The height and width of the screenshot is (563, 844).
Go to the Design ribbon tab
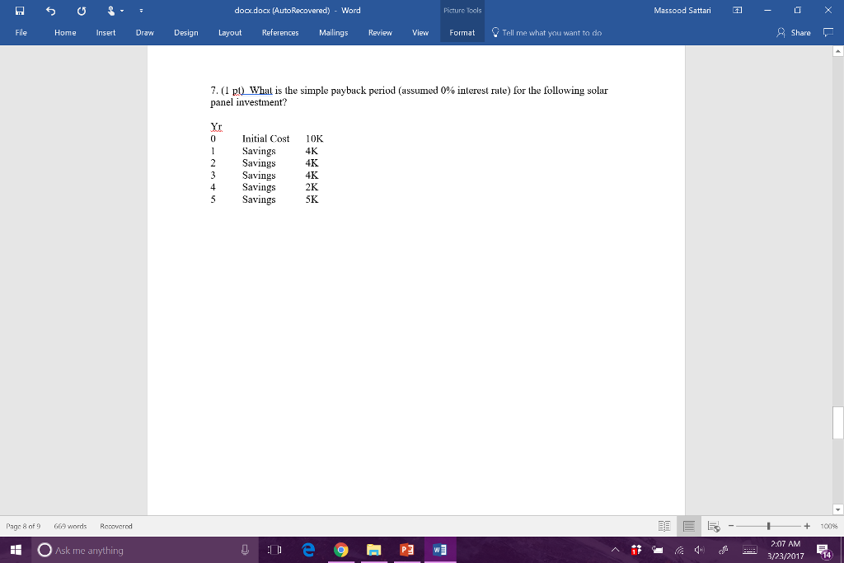[185, 33]
